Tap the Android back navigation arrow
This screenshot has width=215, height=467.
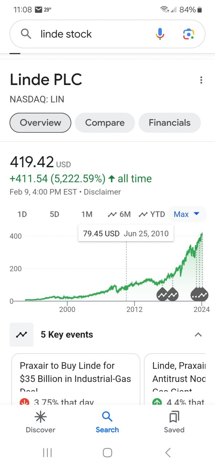tap(168, 453)
